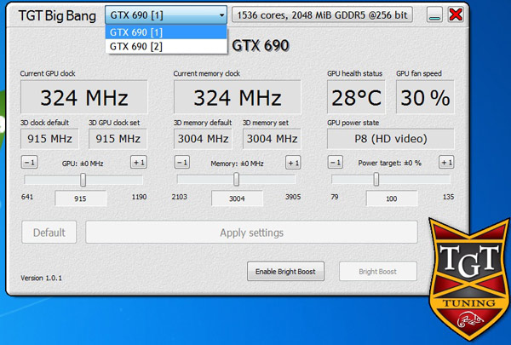511x345 pixels.
Task: Click the power target field showing 100
Action: pos(392,198)
